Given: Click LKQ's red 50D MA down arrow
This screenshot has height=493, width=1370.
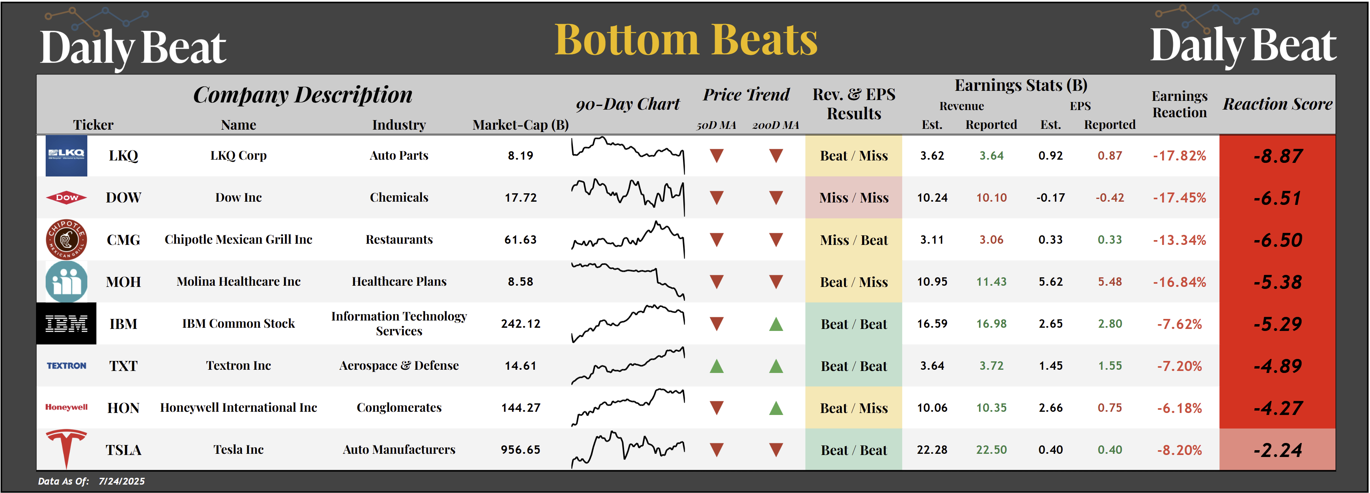Looking at the screenshot, I should (x=716, y=156).
